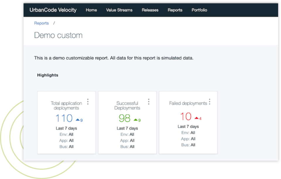Screen dimensions: 281x179
Task: Switch to the Value Streams section
Action: pos(119,10)
